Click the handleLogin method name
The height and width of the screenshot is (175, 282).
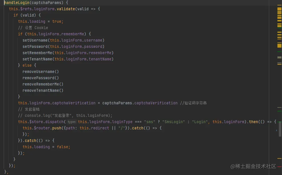click(17, 3)
